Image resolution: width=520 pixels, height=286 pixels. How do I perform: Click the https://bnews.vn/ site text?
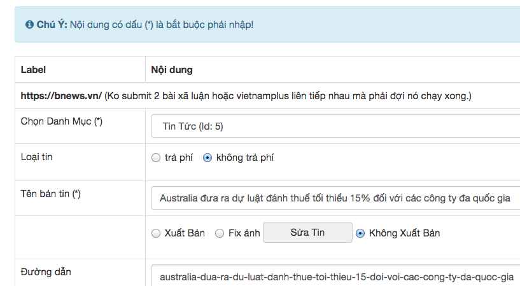(x=61, y=96)
